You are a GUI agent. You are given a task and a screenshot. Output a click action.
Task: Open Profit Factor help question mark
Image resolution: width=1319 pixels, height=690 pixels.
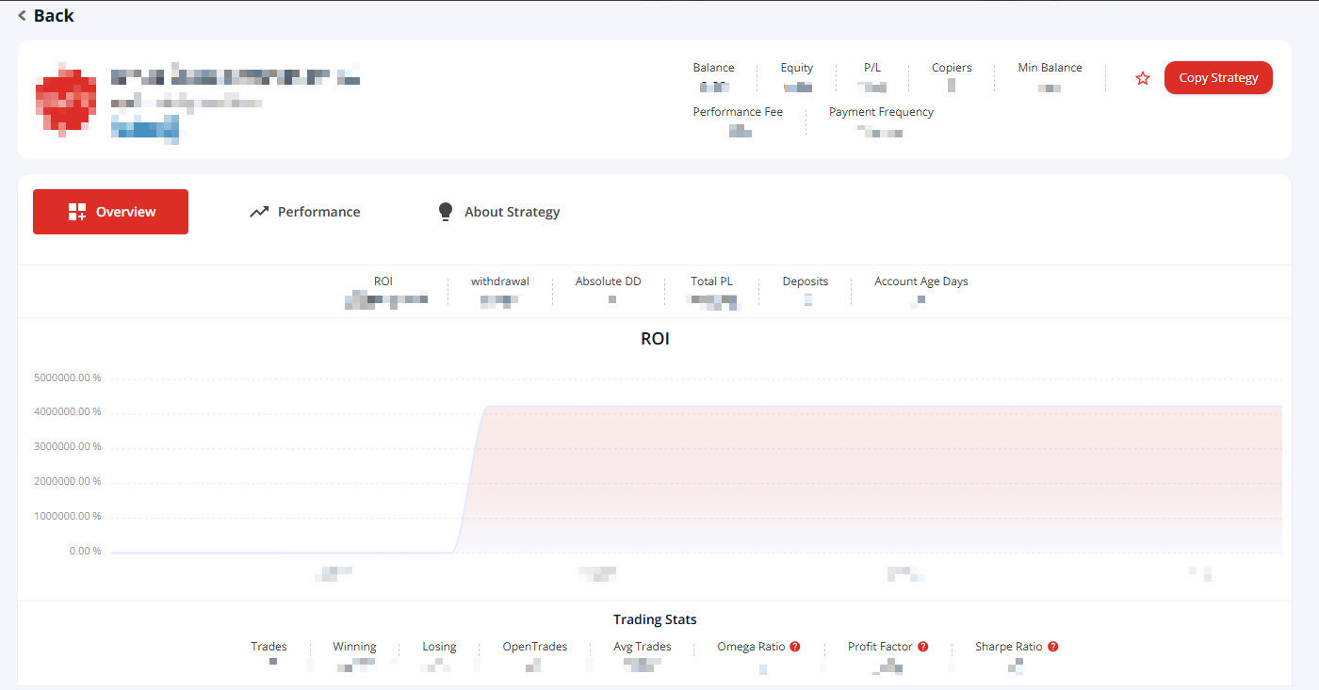click(x=923, y=647)
